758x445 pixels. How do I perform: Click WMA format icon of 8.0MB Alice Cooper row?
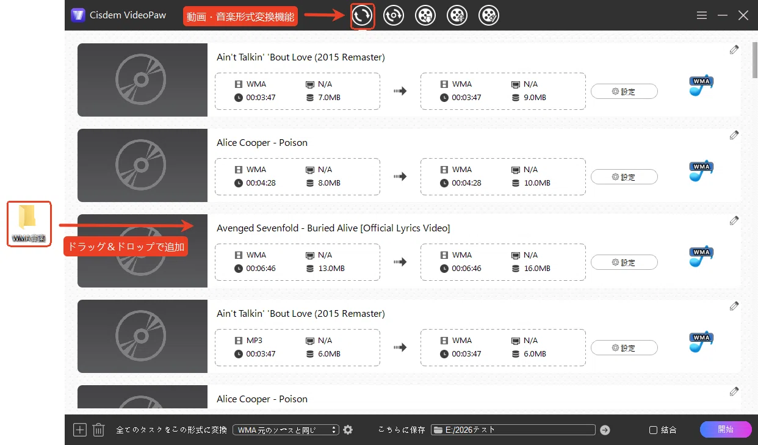click(701, 171)
